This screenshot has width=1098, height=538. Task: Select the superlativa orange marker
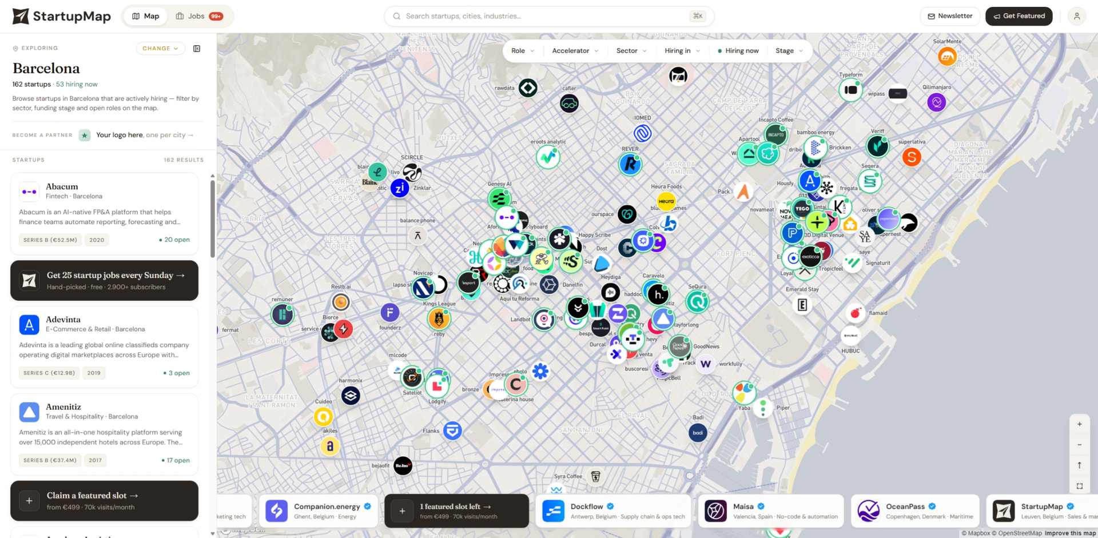click(x=912, y=157)
